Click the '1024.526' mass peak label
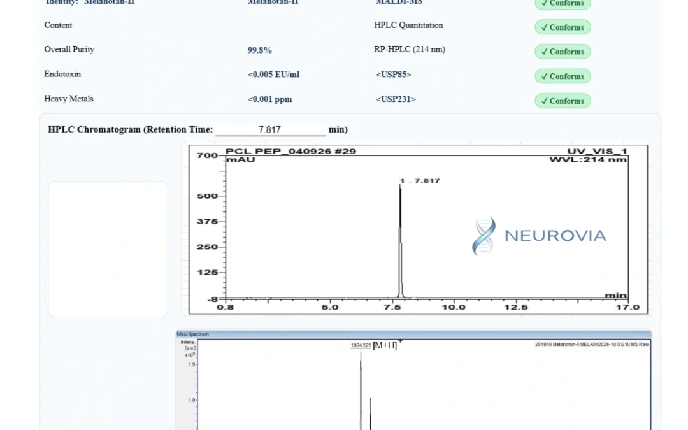This screenshot has width=688, height=430. click(361, 345)
